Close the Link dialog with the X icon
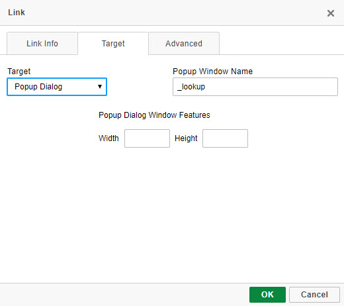Screen dimensions: 344x306 [331, 13]
